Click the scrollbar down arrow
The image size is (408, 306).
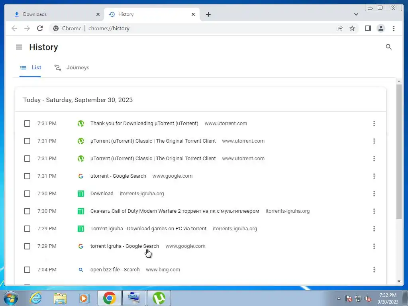coord(399,281)
